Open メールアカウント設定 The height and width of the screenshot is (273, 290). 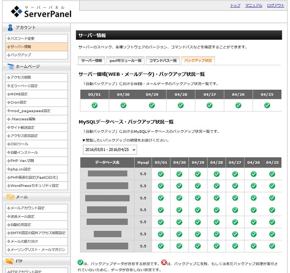tap(37, 208)
